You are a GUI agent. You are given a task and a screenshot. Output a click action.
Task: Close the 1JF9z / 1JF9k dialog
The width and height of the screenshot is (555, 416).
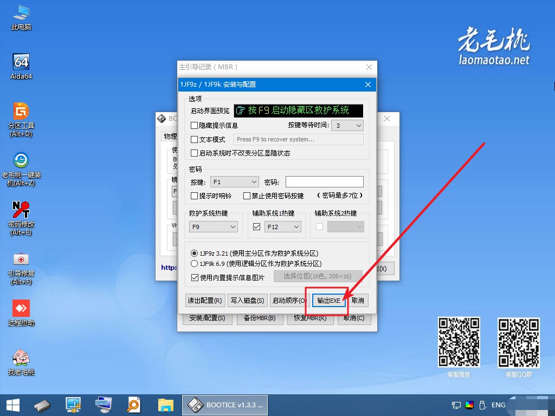(368, 84)
